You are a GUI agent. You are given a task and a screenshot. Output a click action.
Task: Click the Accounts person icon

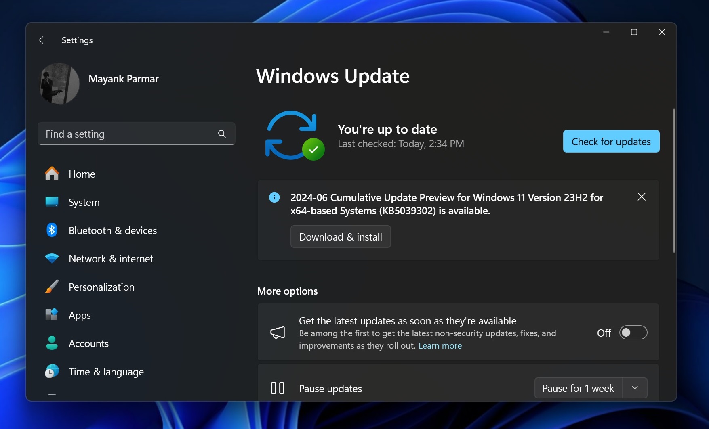point(52,343)
